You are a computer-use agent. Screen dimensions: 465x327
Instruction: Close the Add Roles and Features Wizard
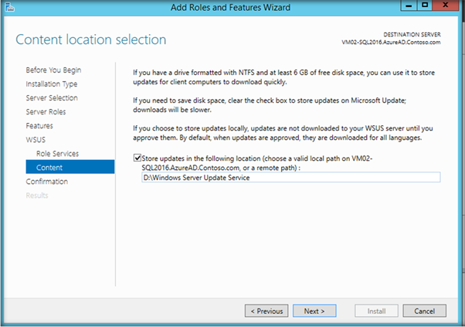[x=446, y=6]
